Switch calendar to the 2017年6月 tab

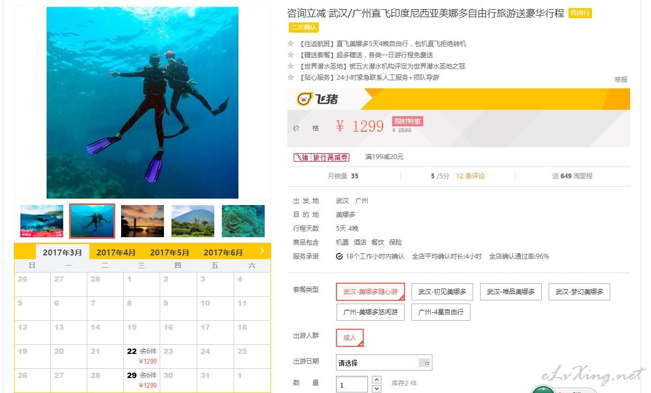pos(223,252)
